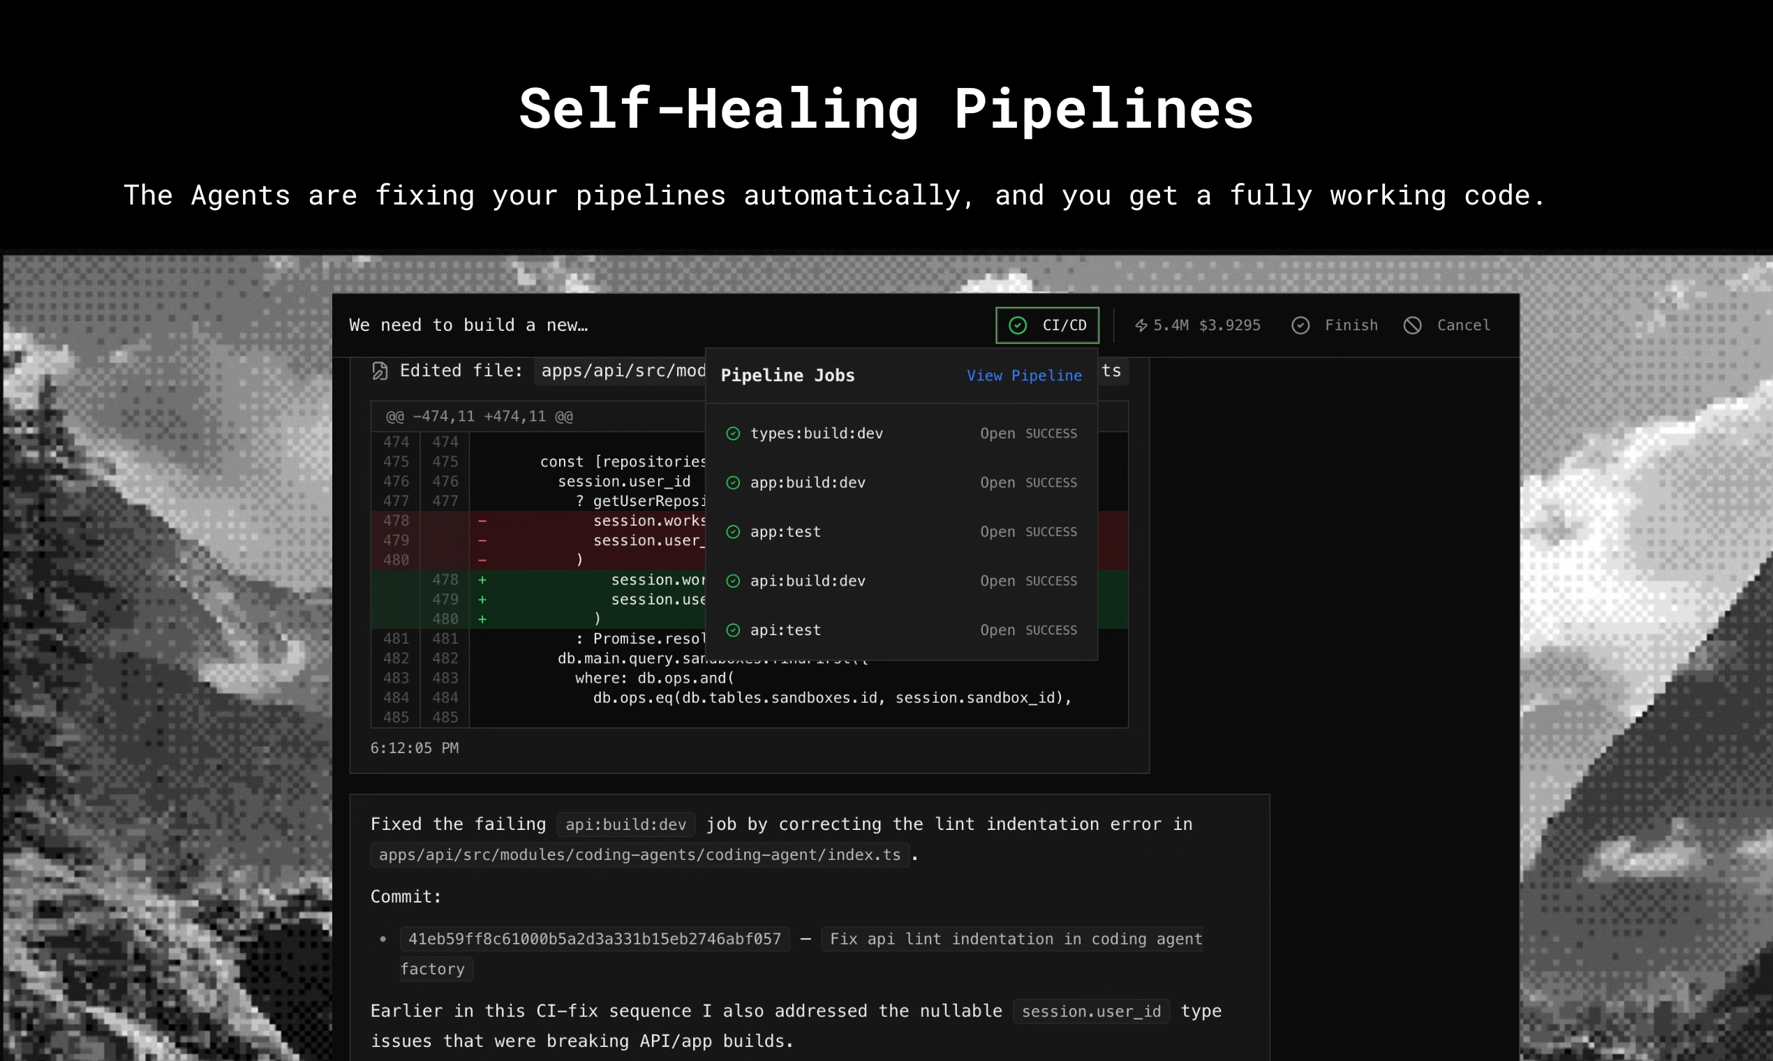Click app:test success check icon
The image size is (1773, 1061).
click(733, 532)
